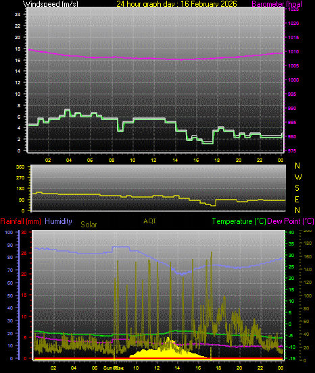This screenshot has width=315, height=373.
Task: Click the 12 m/s windspeed axis label
Action: 18,82
